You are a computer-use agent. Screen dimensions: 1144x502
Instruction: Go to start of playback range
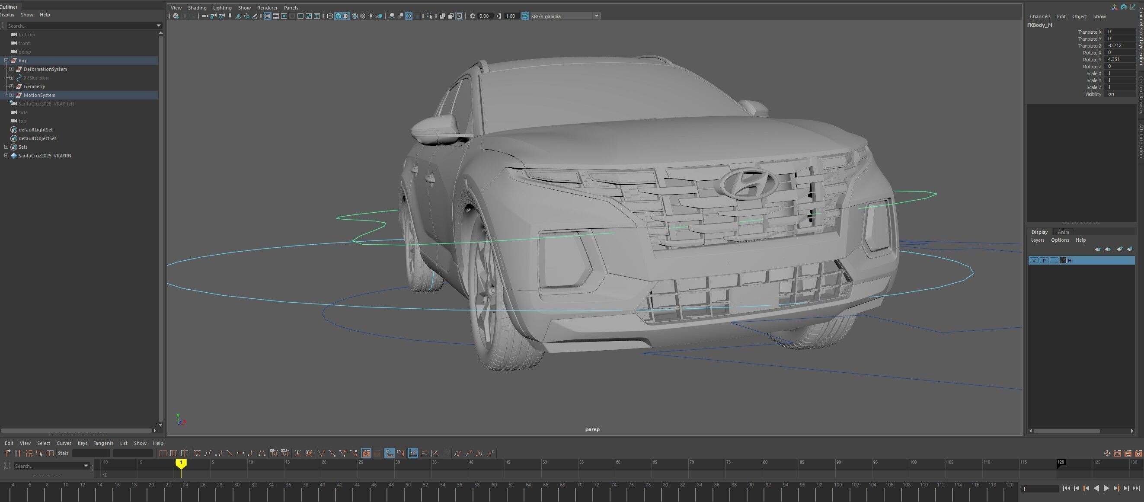pos(1066,488)
